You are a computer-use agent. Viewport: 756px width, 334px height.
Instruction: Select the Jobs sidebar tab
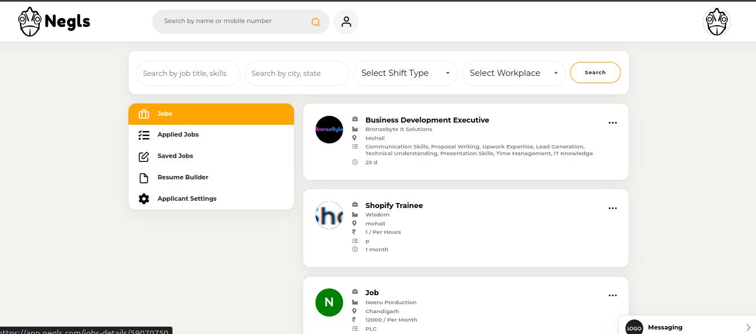pos(211,114)
